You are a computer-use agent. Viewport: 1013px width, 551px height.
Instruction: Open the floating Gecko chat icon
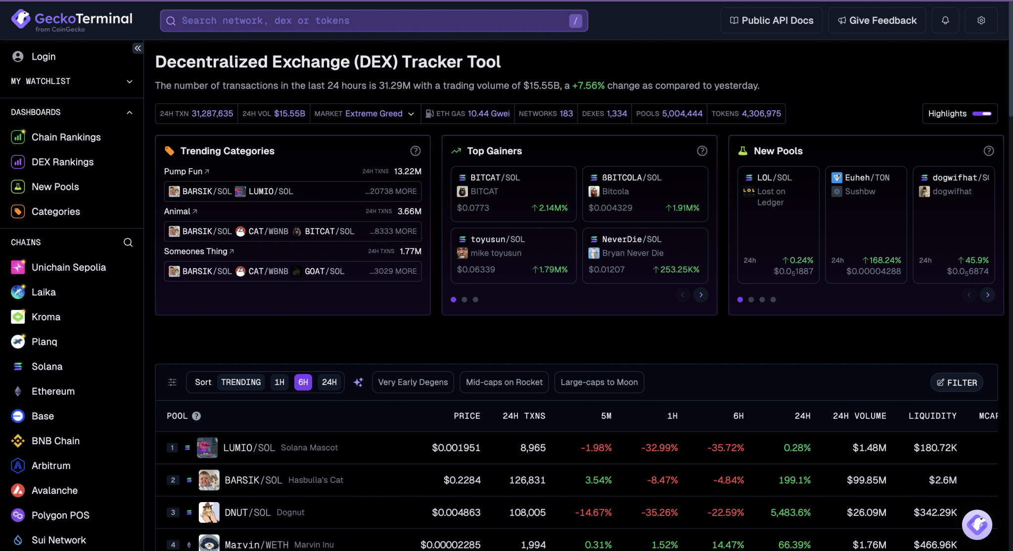tap(976, 524)
